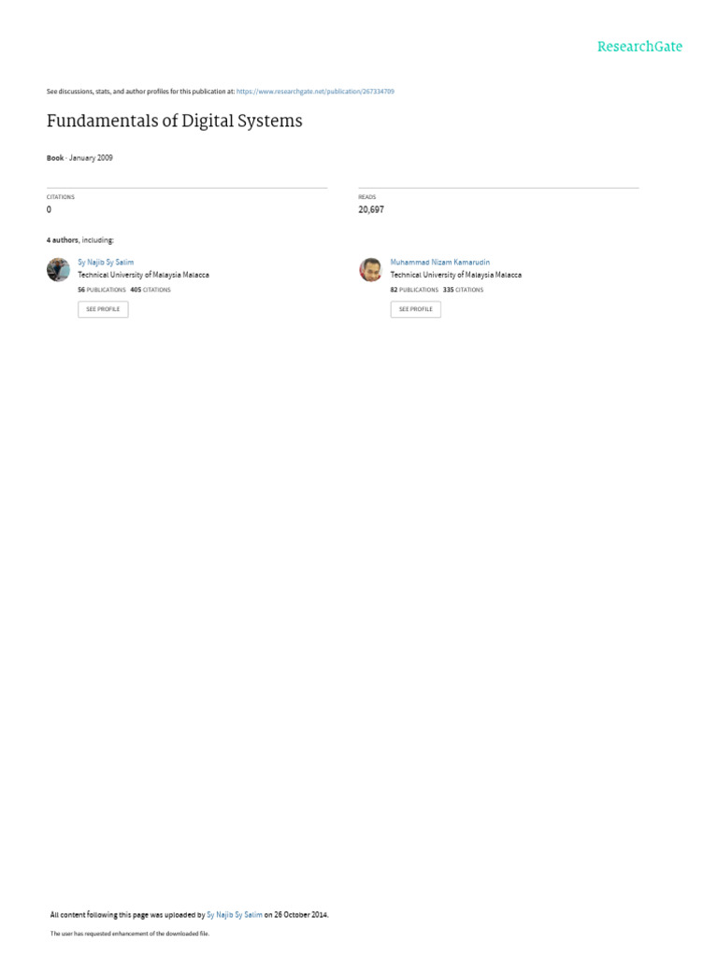This screenshot has width=718, height=957.
Task: Open the researchgate.net publication URL
Action: tap(315, 92)
